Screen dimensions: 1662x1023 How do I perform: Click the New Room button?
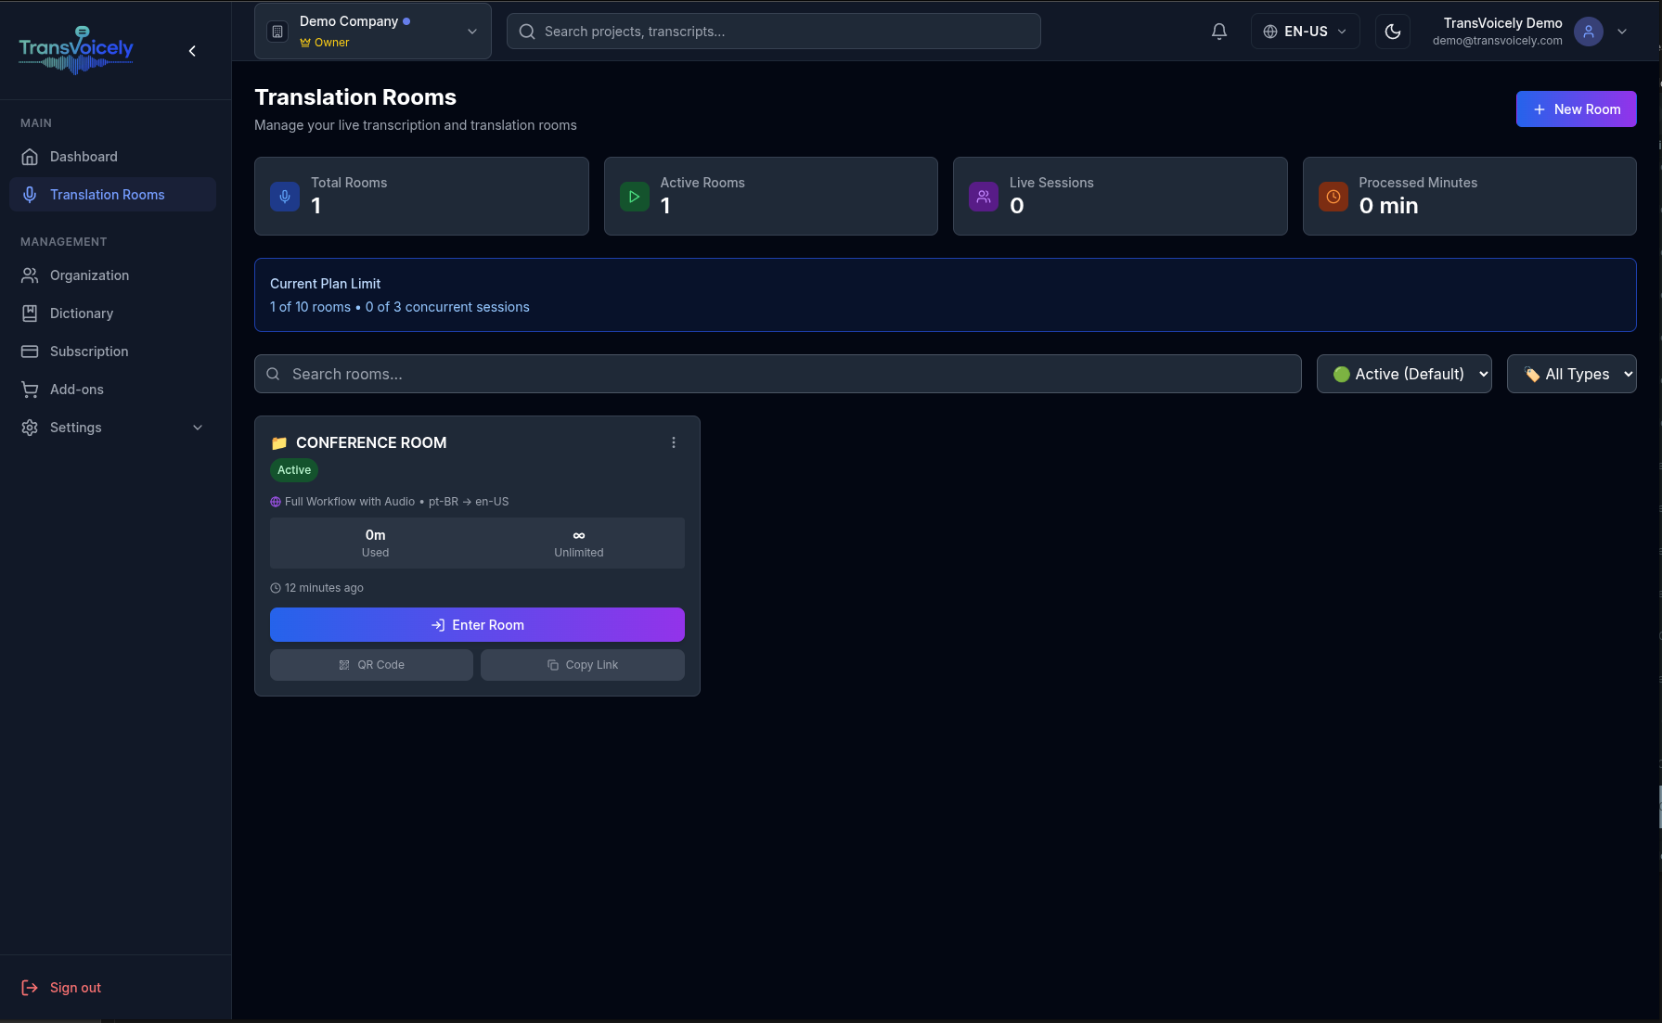click(1576, 109)
